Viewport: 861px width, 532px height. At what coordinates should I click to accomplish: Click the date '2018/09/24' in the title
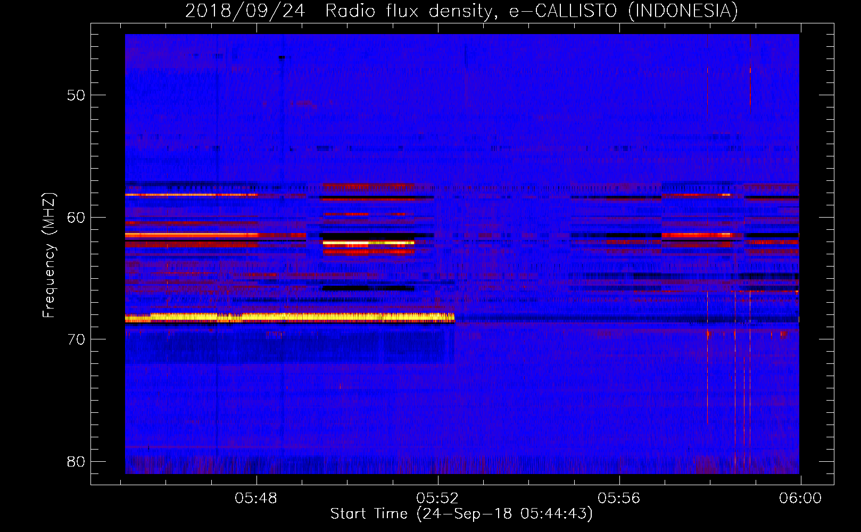tap(245, 11)
